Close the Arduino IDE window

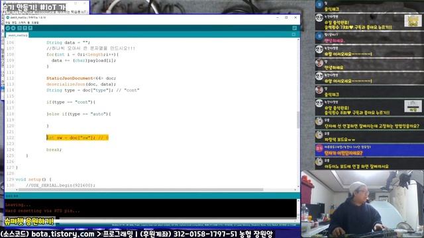pos(295,17)
